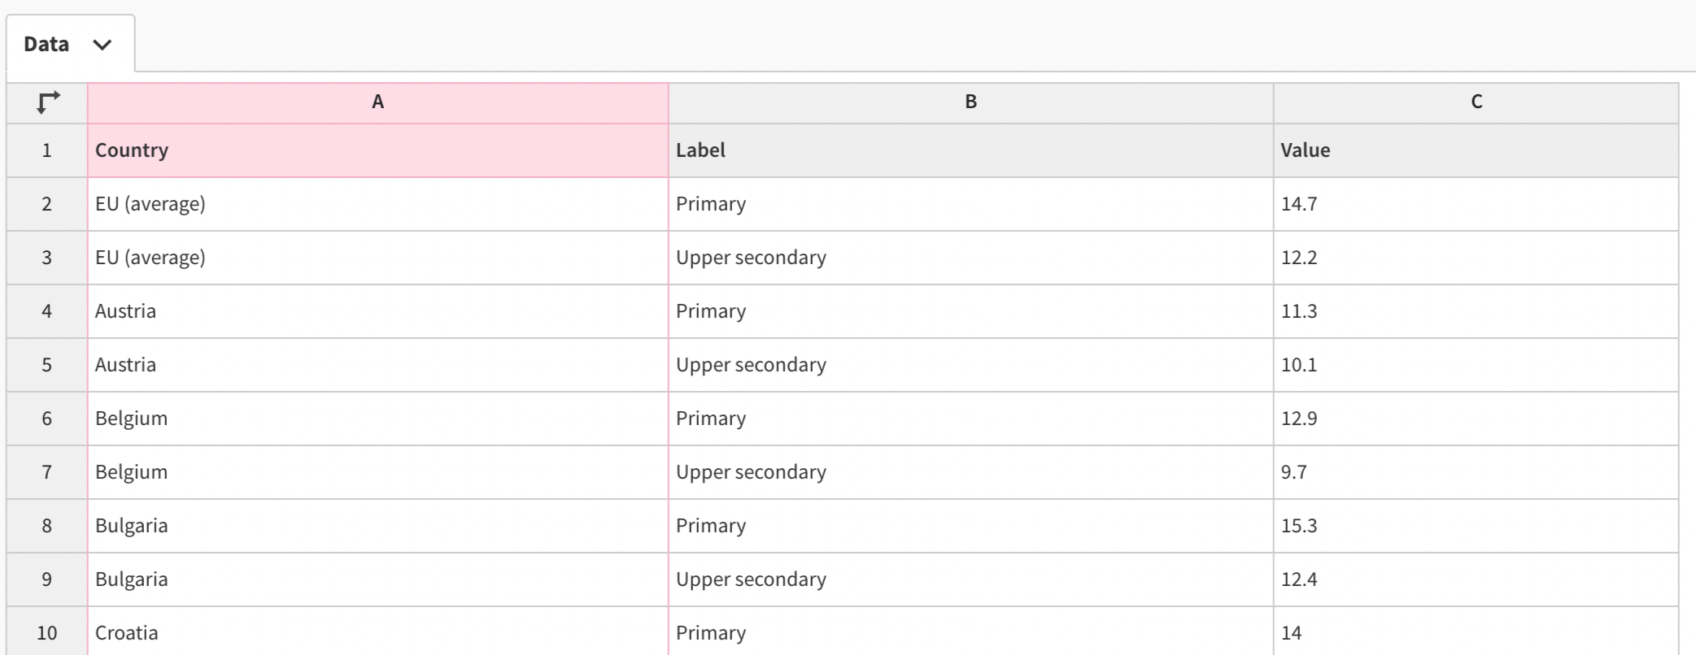Select the cell with value 12.4
This screenshot has width=1696, height=655.
tap(1476, 579)
